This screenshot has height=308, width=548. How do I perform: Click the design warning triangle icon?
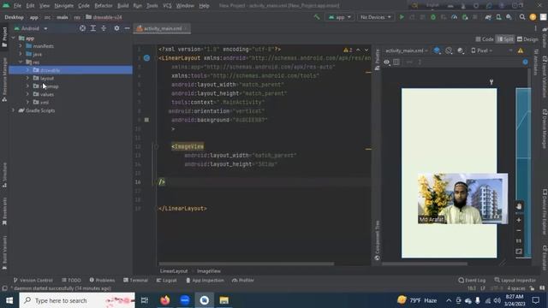(x=521, y=50)
